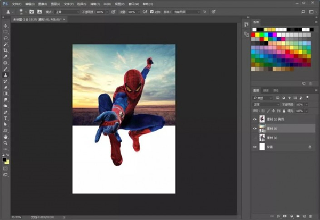Viewport: 320px width, 220px height.
Task: Select the Crop tool
Action: 5,50
